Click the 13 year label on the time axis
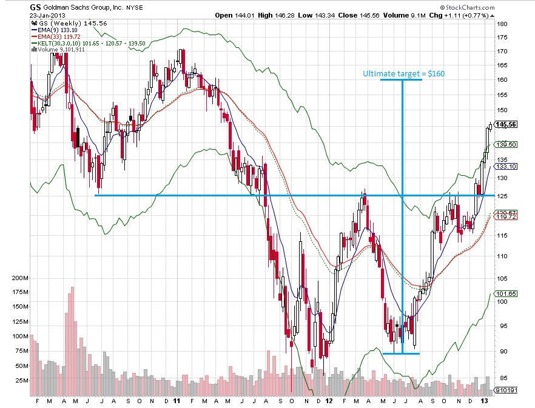 pyautogui.click(x=484, y=401)
